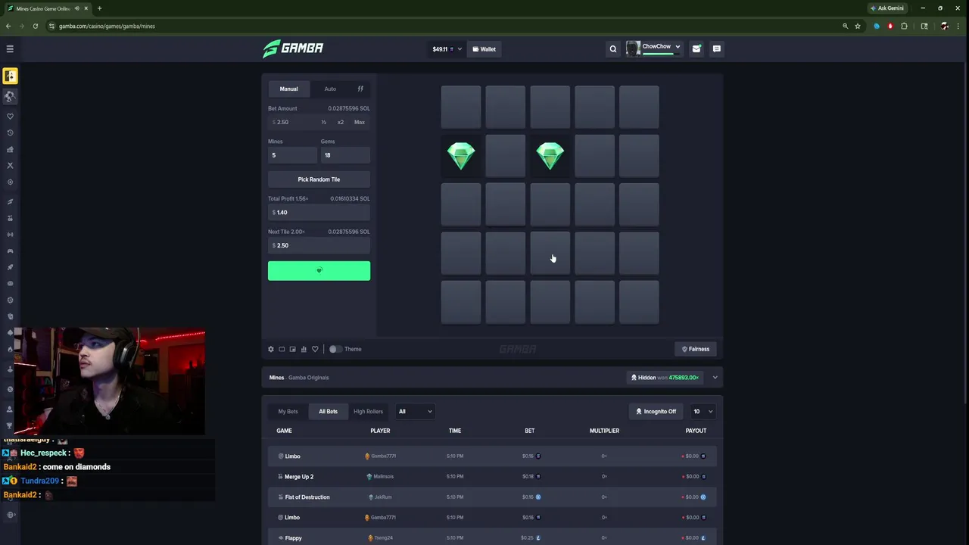Screen dimensions: 969x545
Task: Toggle Incognito Off button
Action: [x=656, y=411]
